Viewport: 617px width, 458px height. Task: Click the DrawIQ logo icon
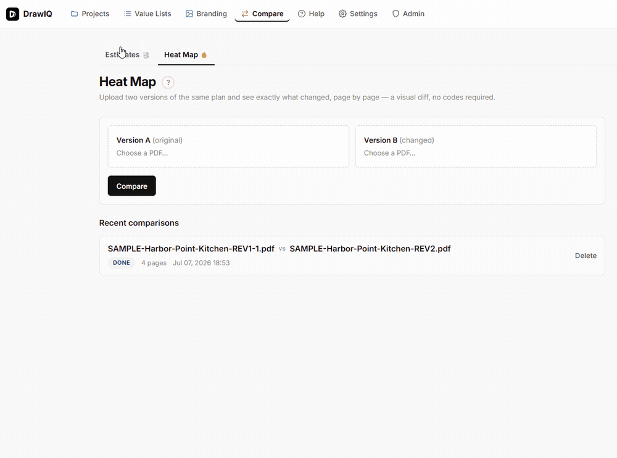tap(12, 14)
